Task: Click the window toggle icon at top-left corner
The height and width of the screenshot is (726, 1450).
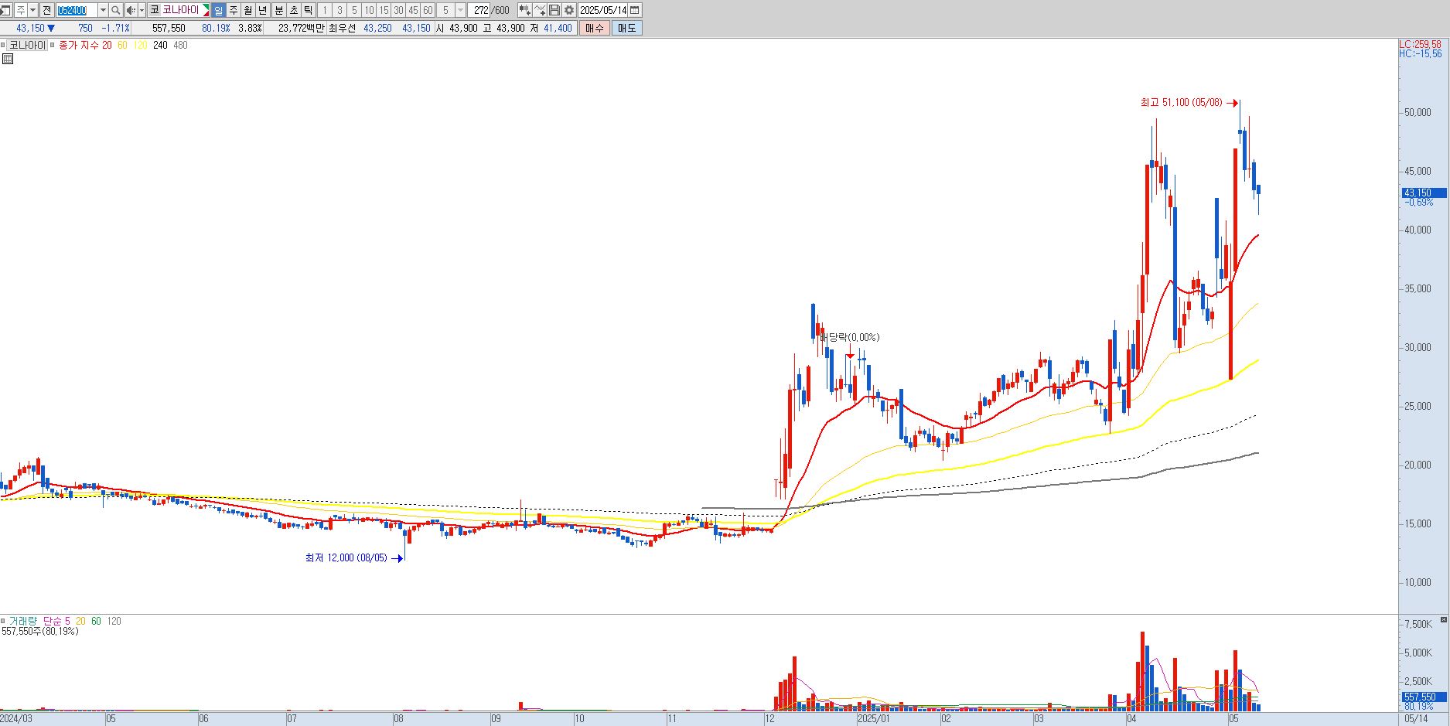Action: 5,10
